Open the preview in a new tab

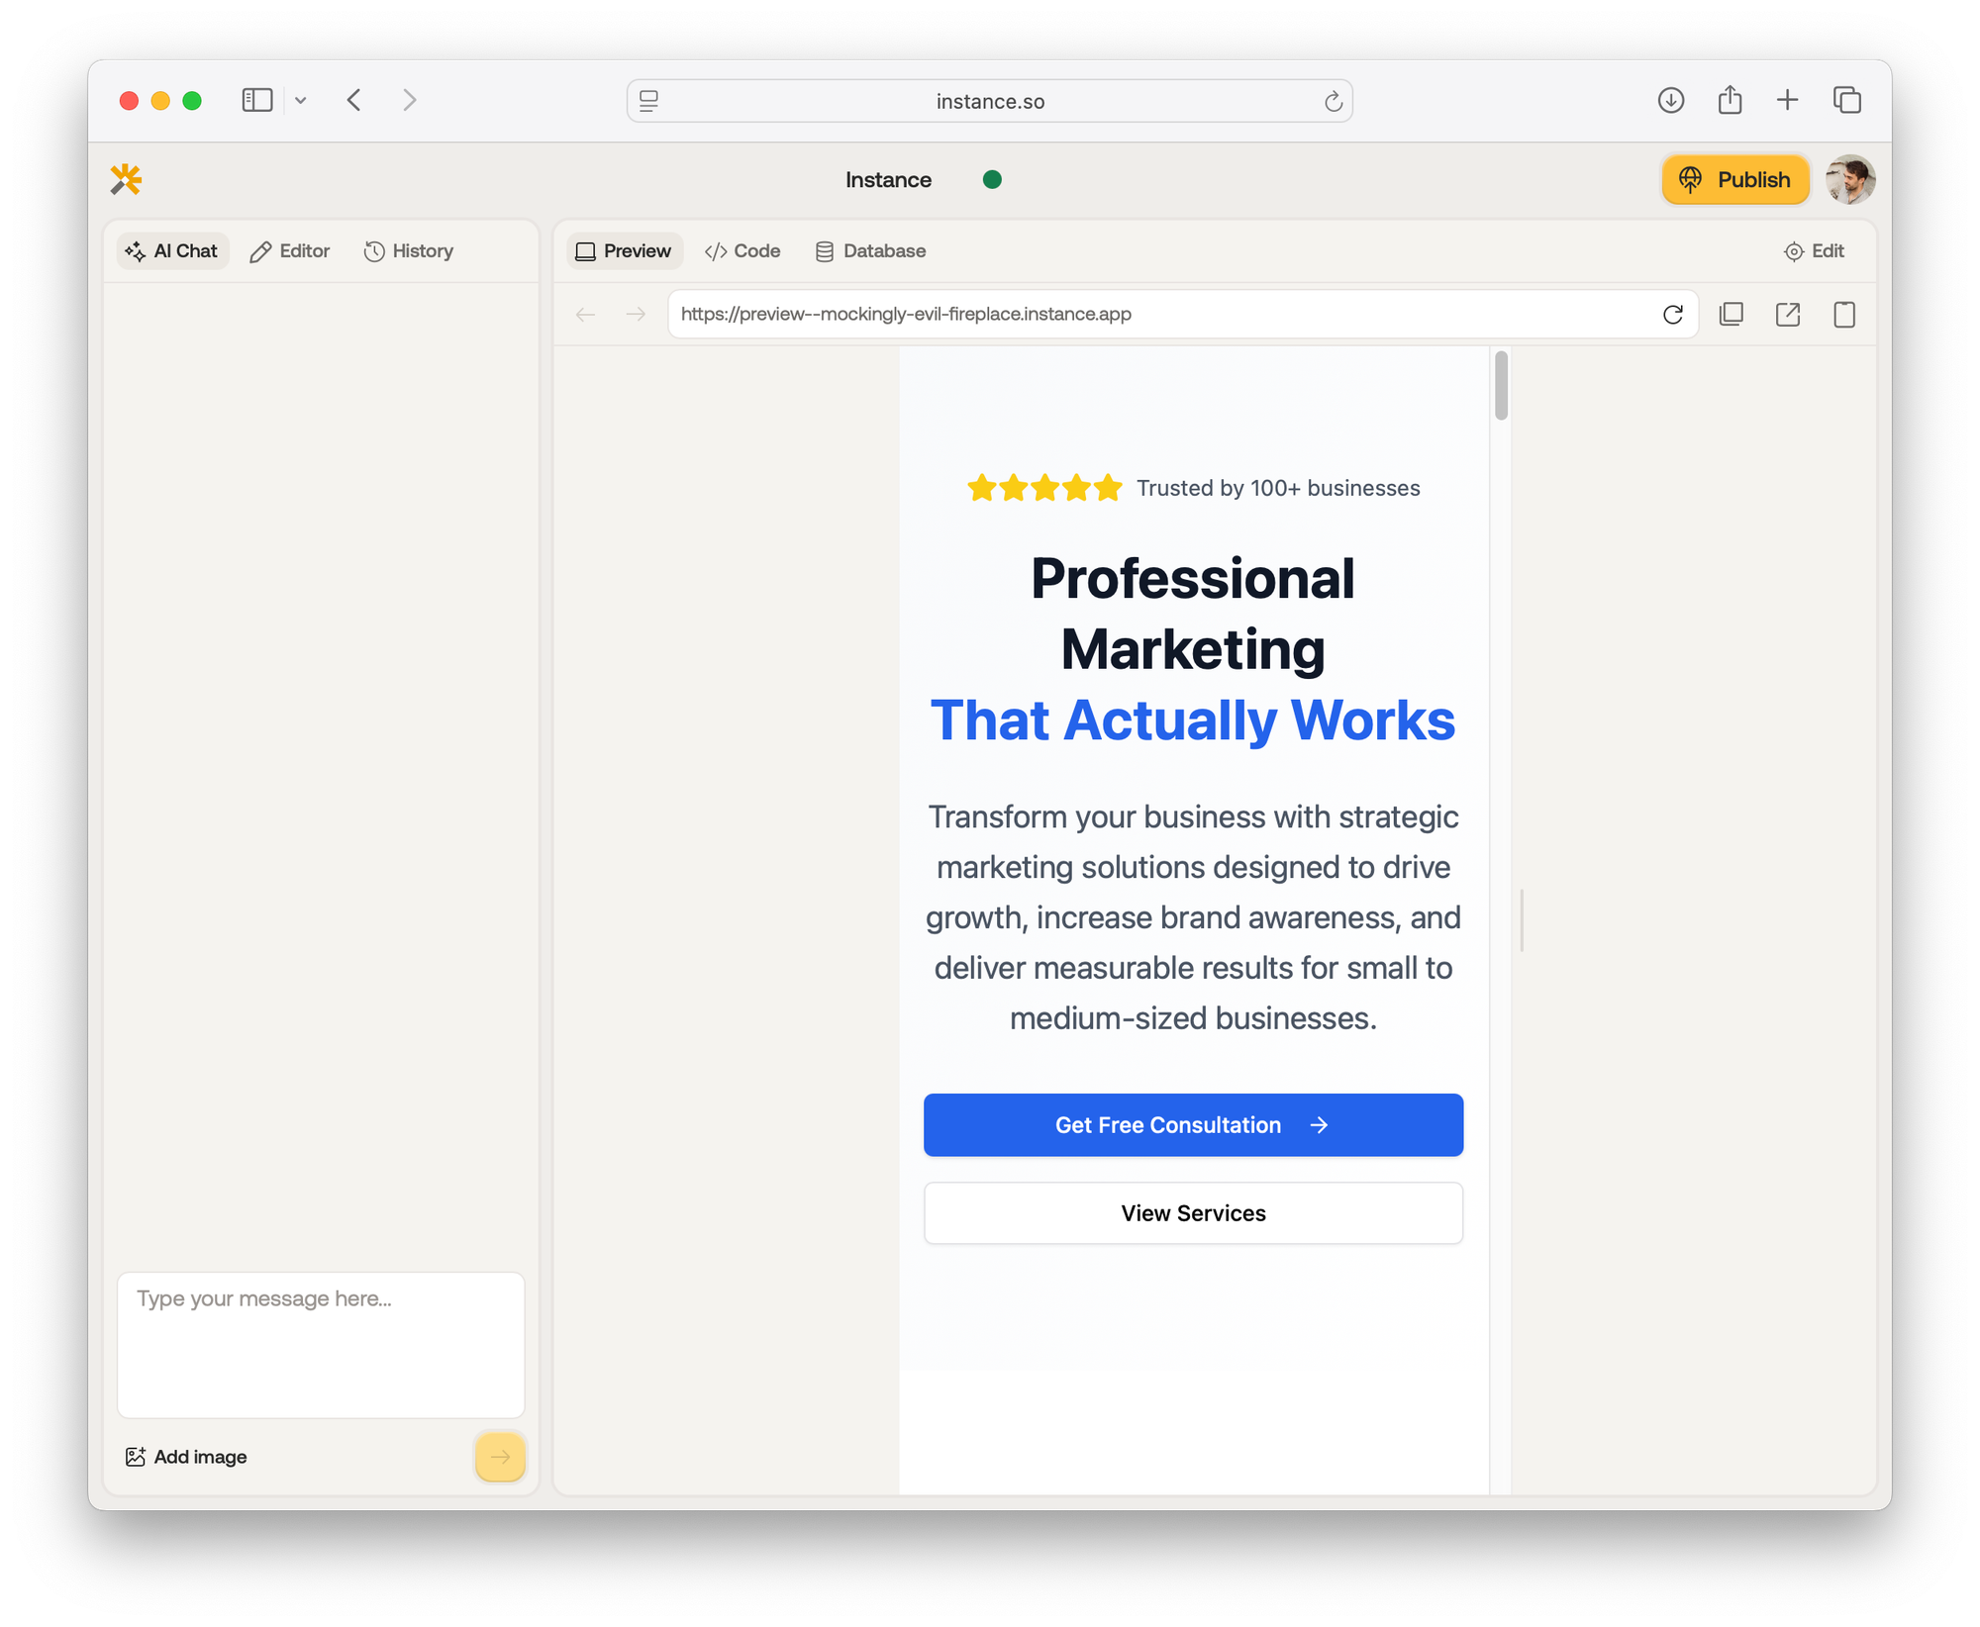tap(1788, 315)
